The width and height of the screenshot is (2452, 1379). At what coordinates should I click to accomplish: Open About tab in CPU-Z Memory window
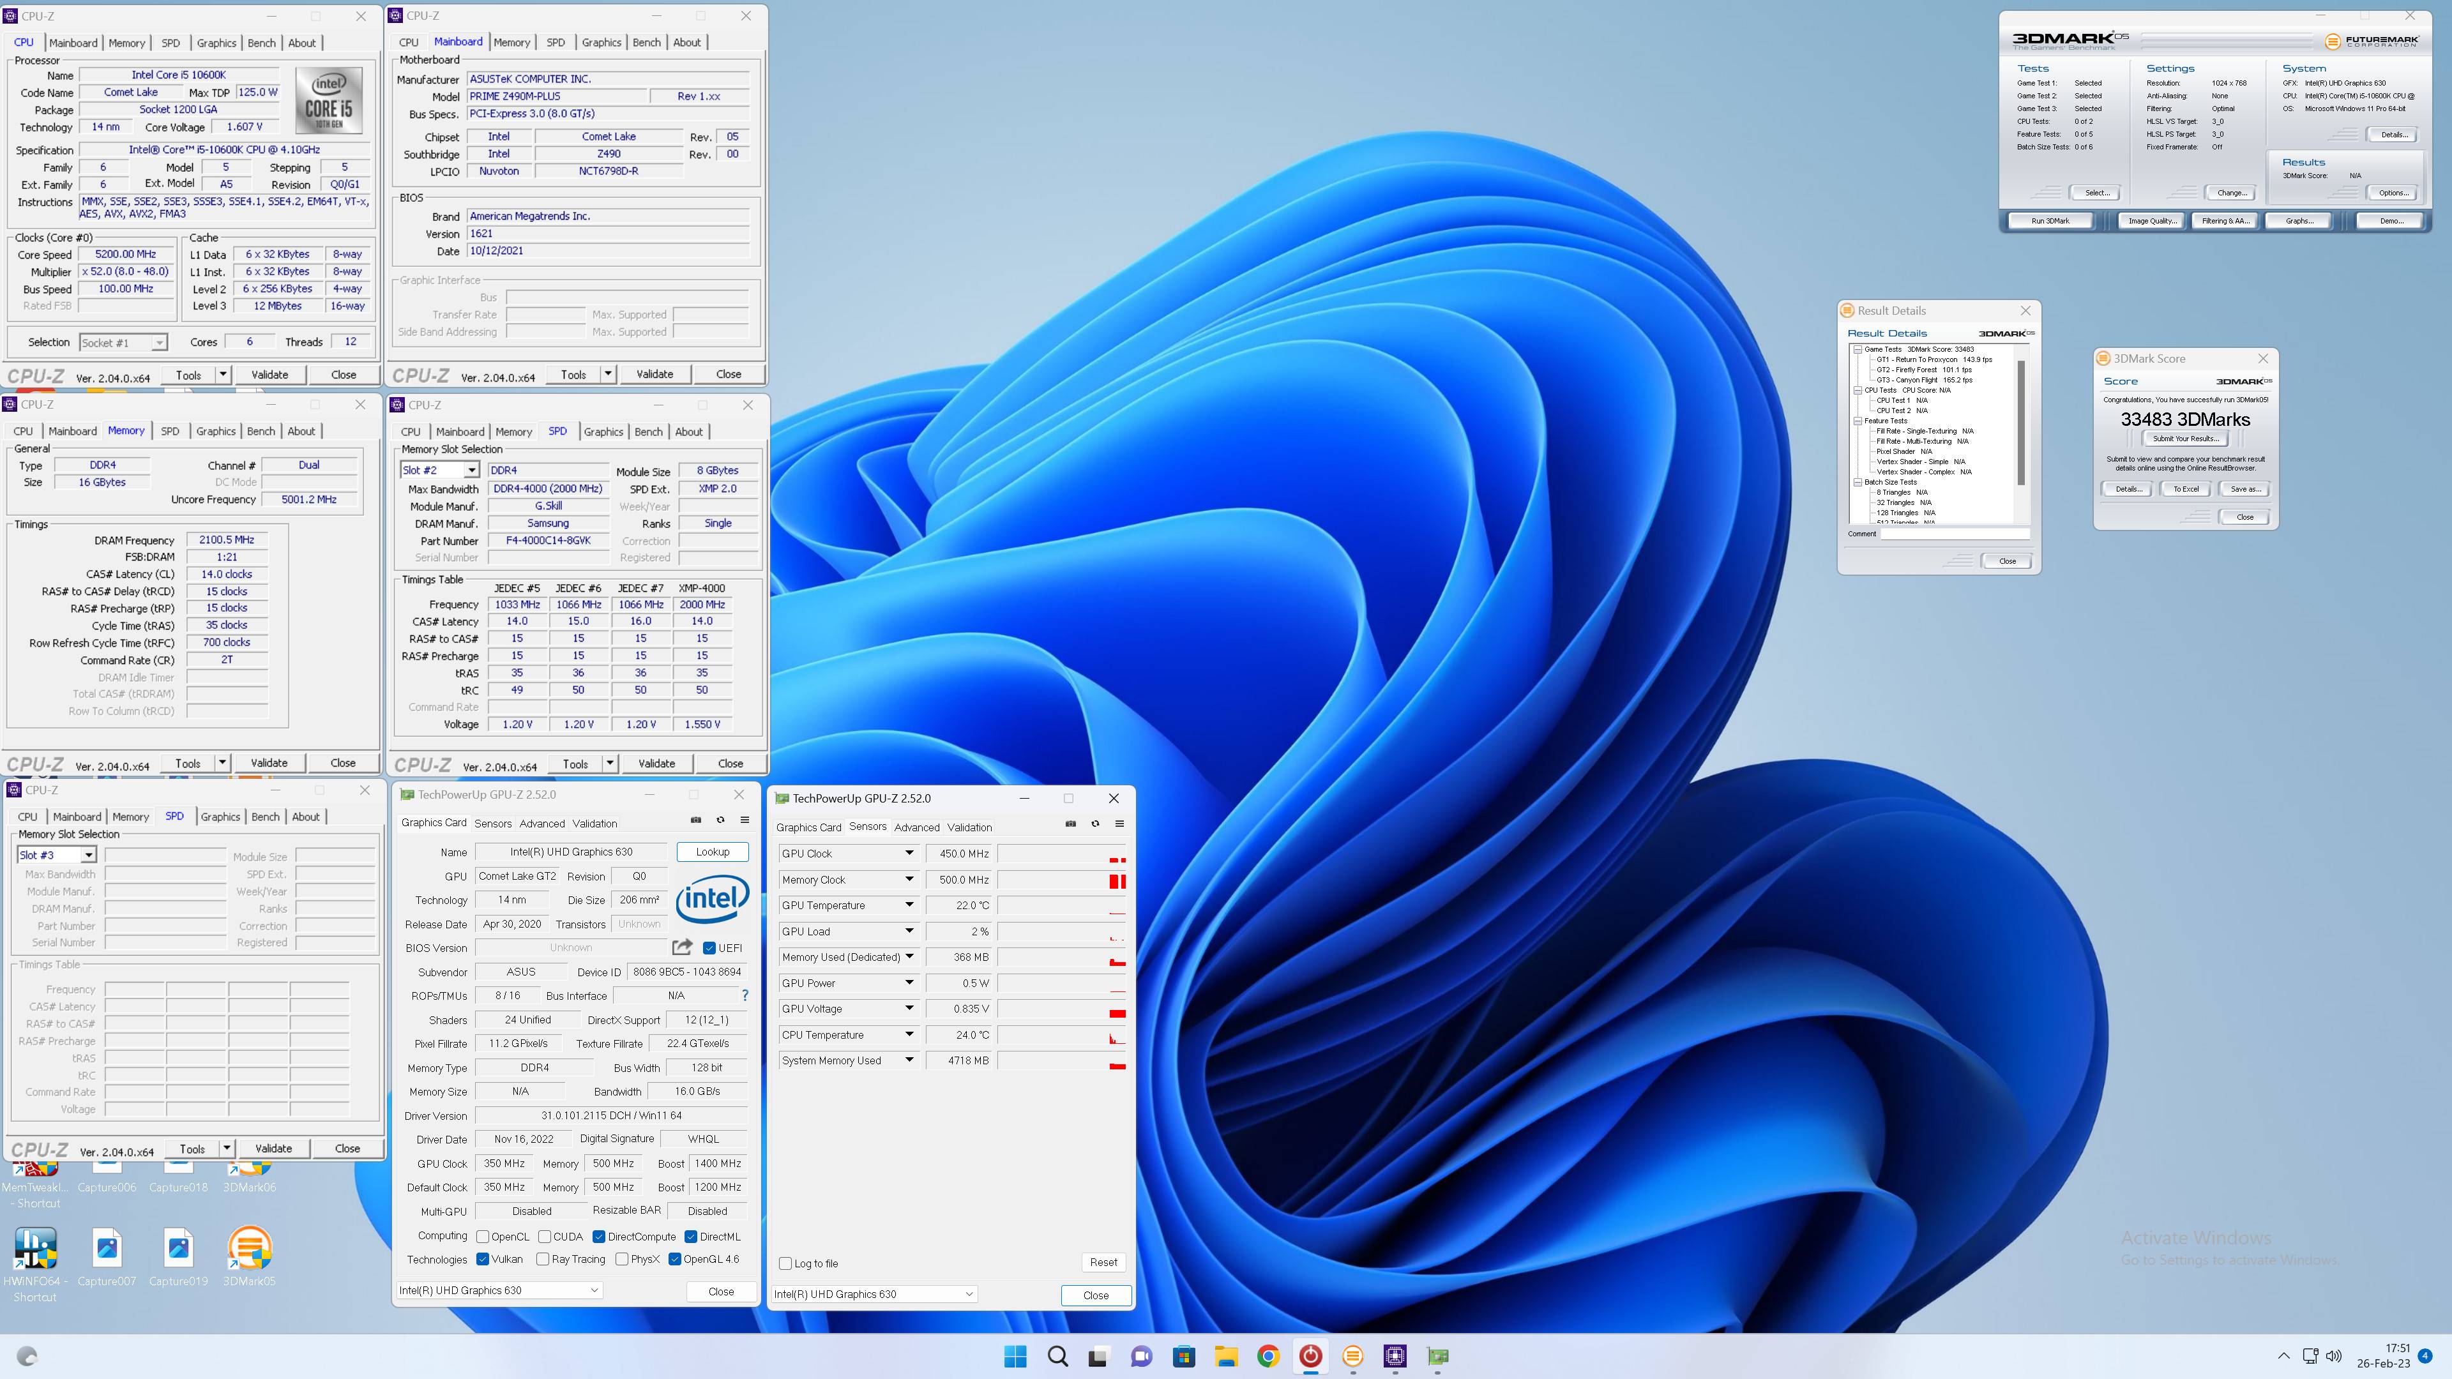tap(301, 431)
